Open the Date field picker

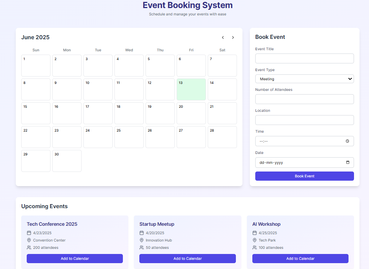[304, 162]
